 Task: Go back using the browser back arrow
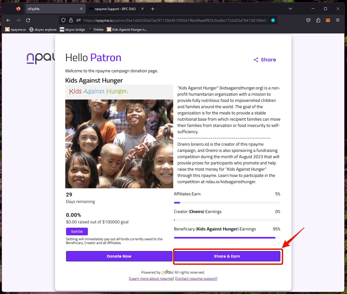[x=8, y=20]
